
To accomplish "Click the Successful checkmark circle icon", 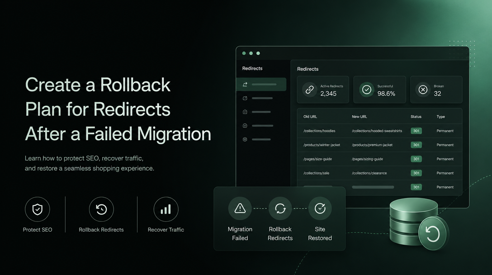I will coord(366,90).
